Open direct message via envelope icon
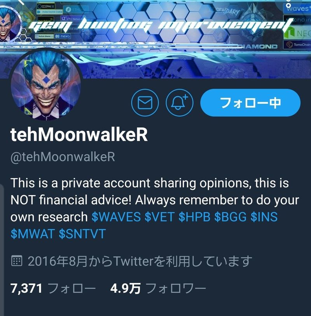The width and height of the screenshot is (311, 316). [x=145, y=103]
